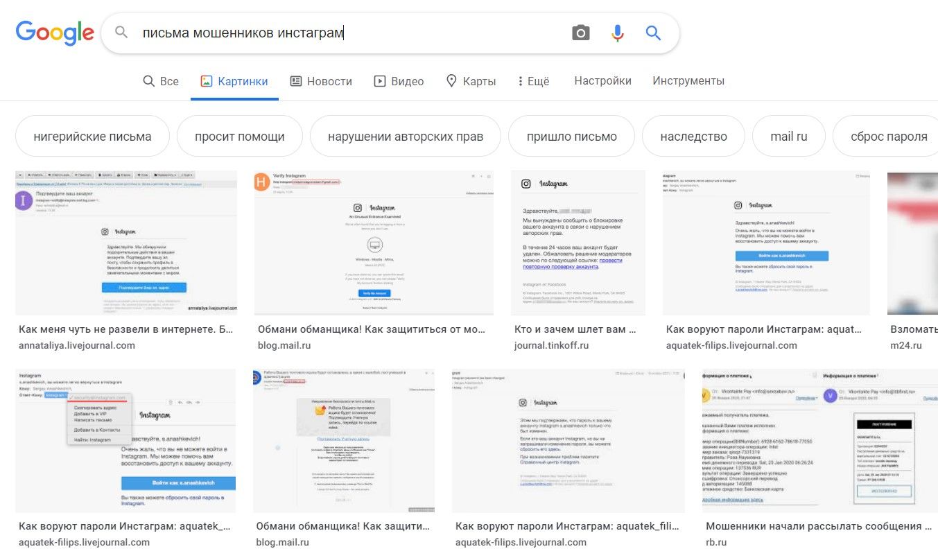Viewport: 938px width, 549px height.
Task: Open Инструменты options
Action: tap(688, 80)
